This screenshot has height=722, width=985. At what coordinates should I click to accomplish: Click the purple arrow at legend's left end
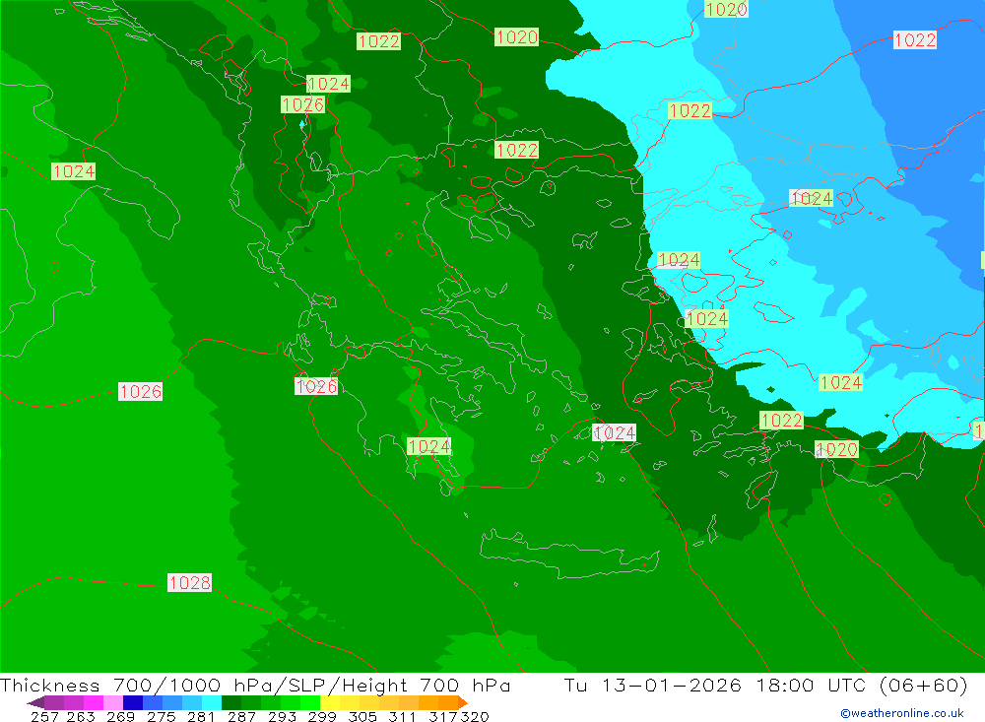pos(35,702)
